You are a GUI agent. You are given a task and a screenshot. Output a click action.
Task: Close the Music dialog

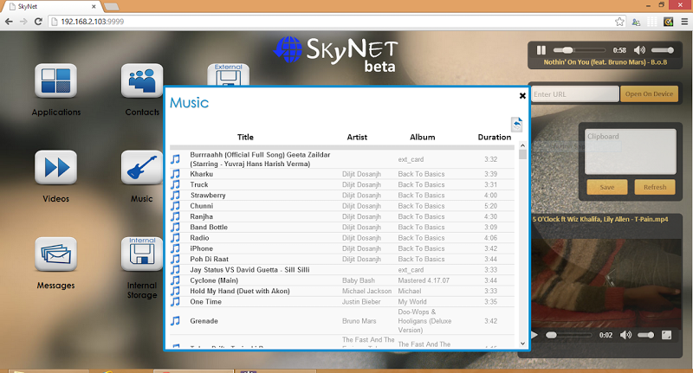[x=522, y=96]
